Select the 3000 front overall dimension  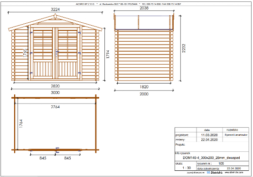[55, 93]
